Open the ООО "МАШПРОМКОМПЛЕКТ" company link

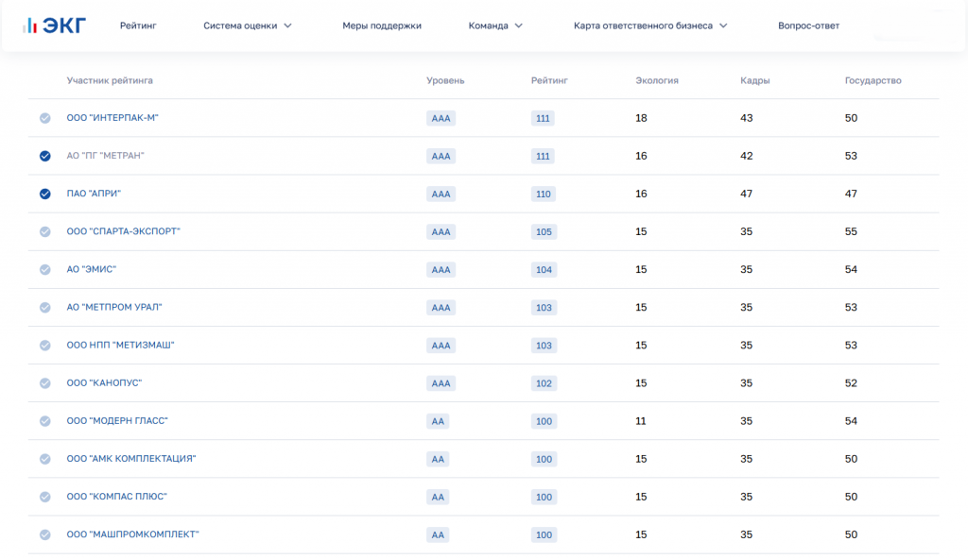132,534
